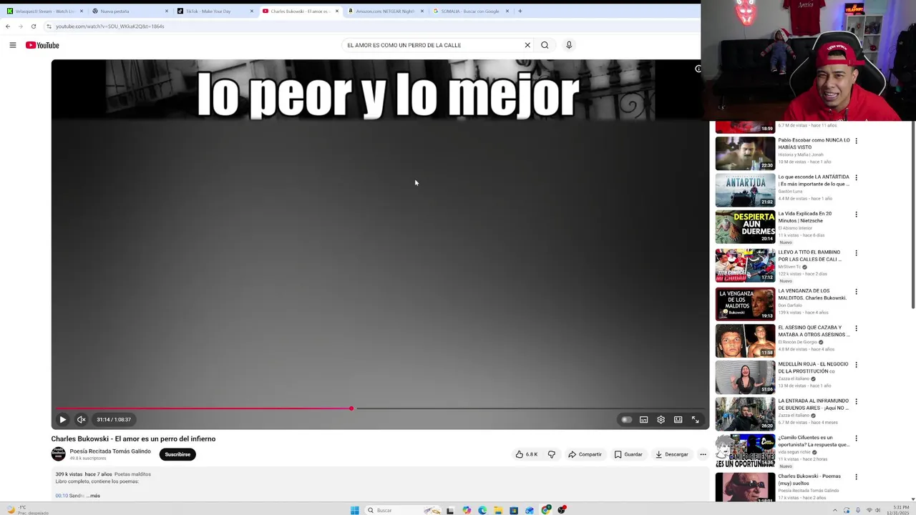Show video info card icon in player corner
916x515 pixels.
(x=698, y=69)
